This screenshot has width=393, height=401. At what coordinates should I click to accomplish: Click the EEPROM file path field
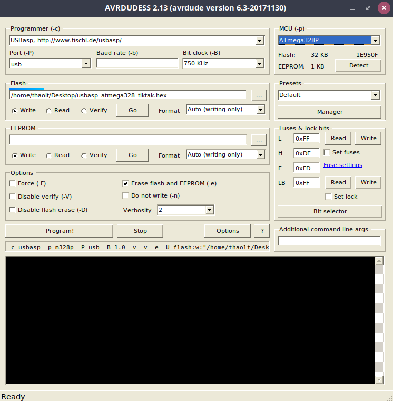click(x=128, y=140)
